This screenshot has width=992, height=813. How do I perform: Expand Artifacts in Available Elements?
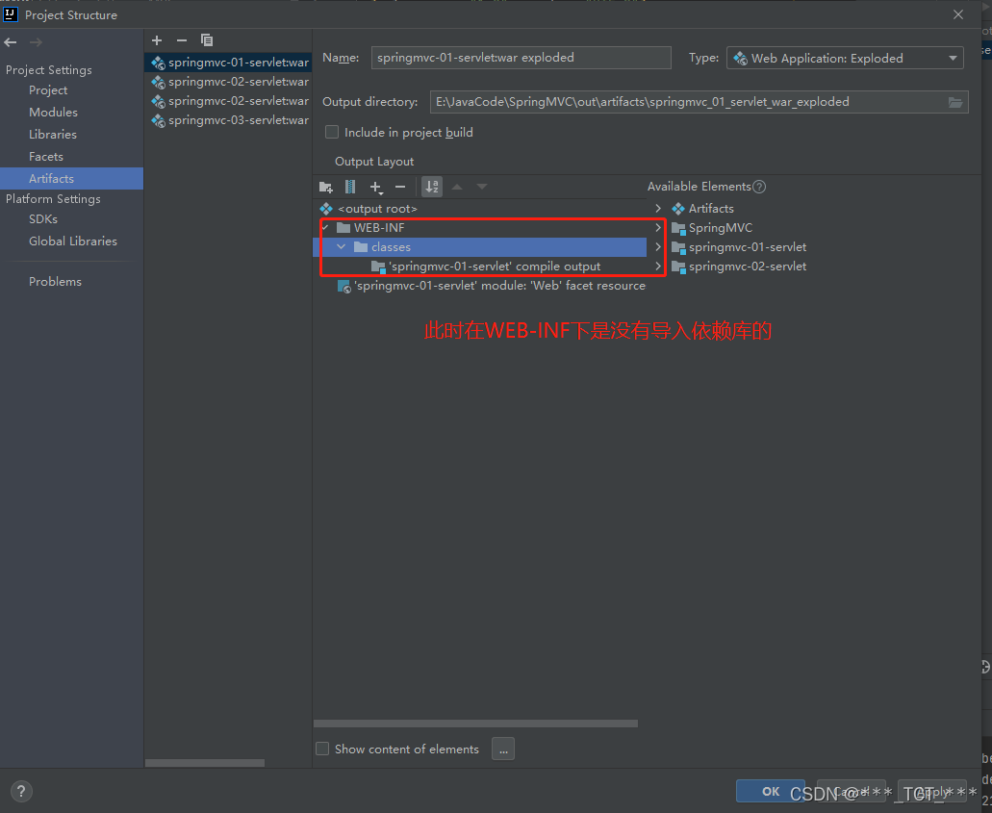click(x=658, y=209)
